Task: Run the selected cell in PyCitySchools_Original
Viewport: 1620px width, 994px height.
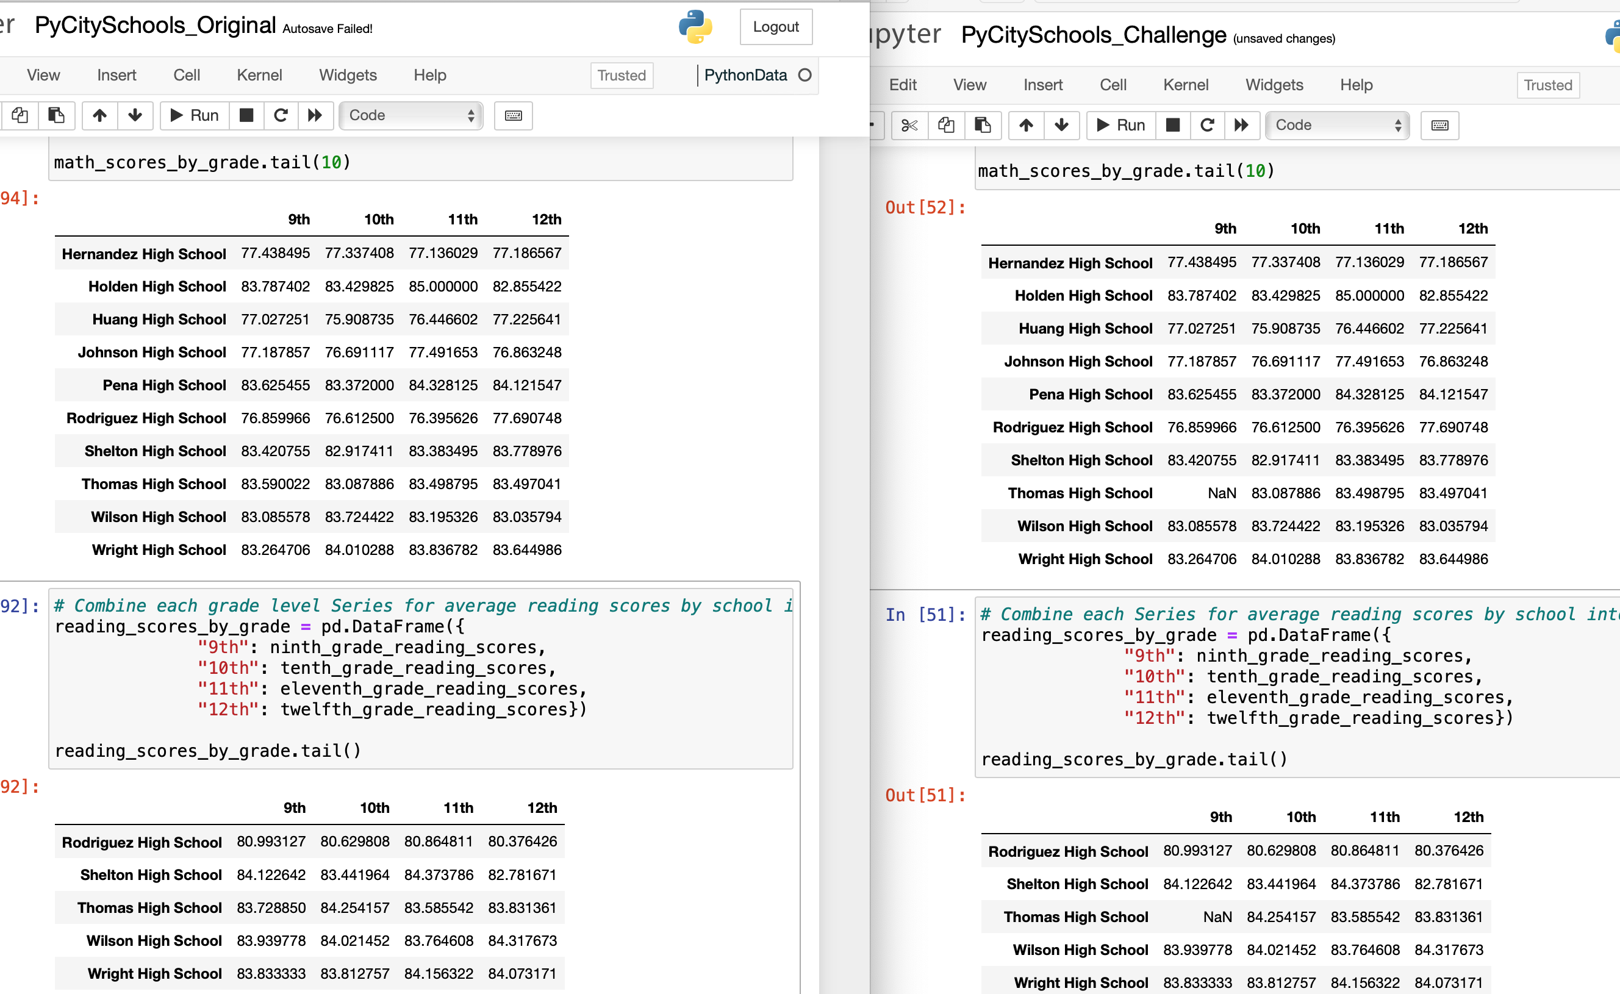Action: coord(193,116)
